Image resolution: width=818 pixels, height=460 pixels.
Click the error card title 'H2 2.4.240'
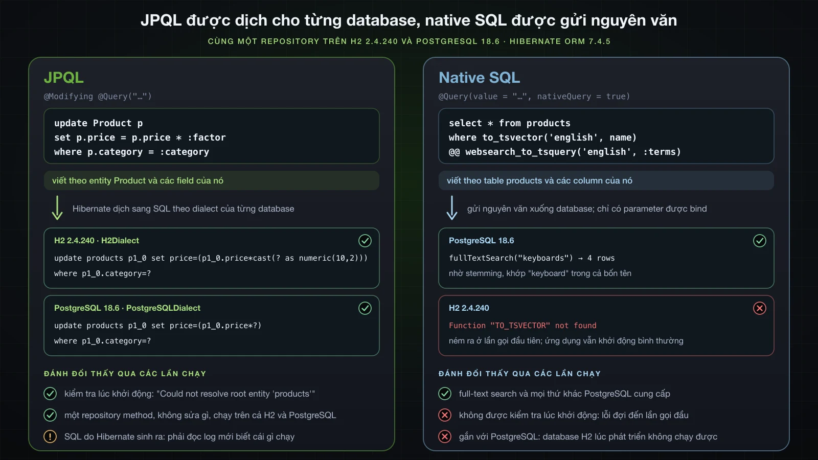click(x=469, y=308)
